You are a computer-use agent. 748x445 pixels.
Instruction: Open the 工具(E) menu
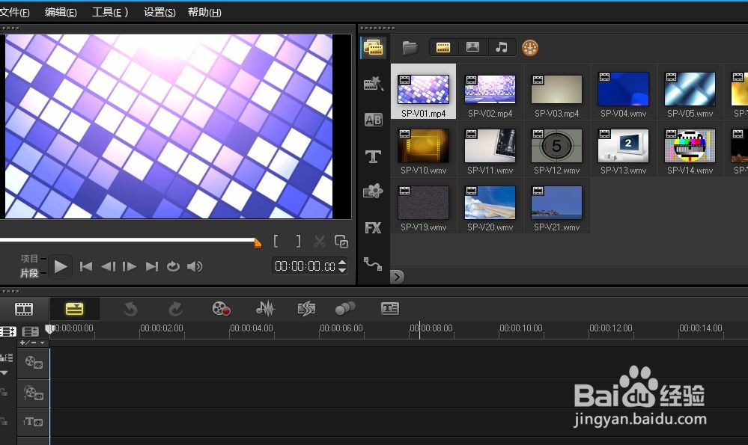(110, 12)
